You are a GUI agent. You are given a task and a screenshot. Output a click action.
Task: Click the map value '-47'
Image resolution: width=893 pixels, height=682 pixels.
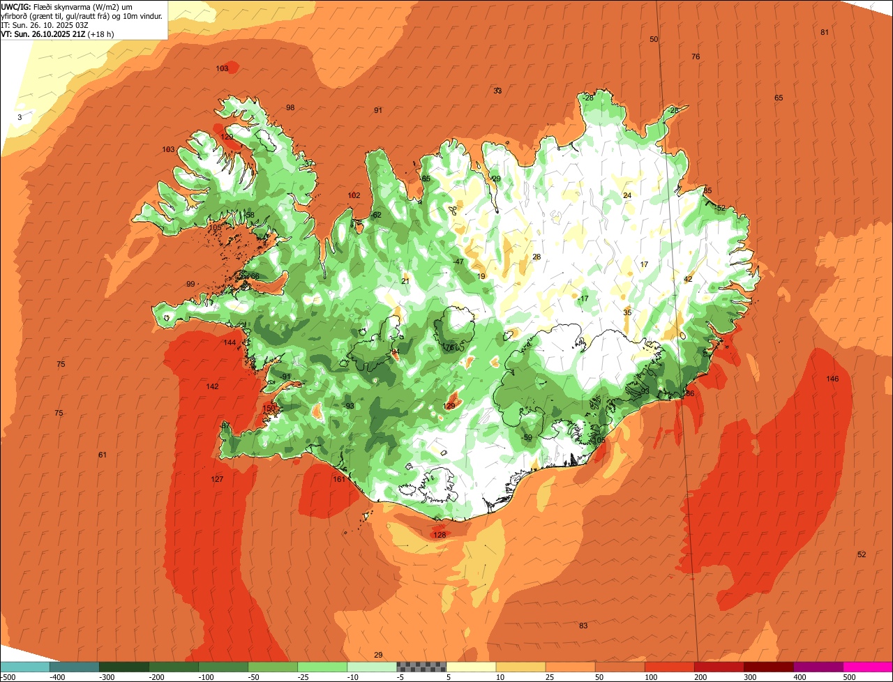[458, 262]
